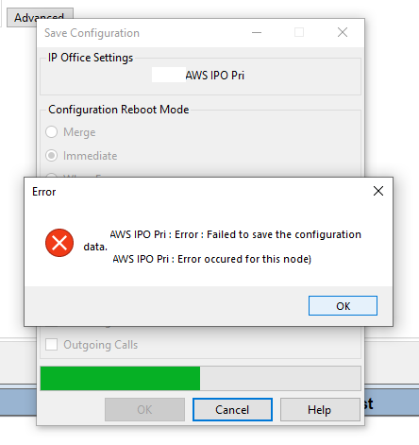Click the white box beside AWS IPO Pri

click(169, 75)
